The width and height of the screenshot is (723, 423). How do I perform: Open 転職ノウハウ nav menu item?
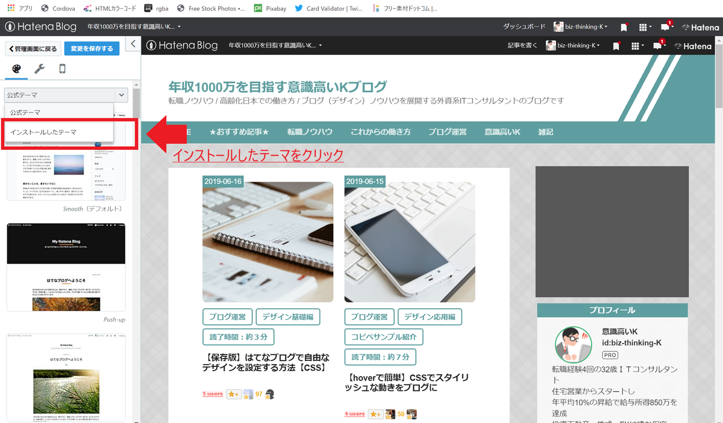[310, 132]
